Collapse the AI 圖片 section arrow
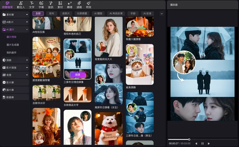239x147 pixels. 27,30
